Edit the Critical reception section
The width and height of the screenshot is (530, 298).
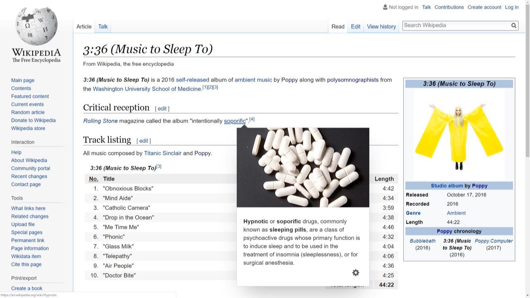tap(162, 108)
